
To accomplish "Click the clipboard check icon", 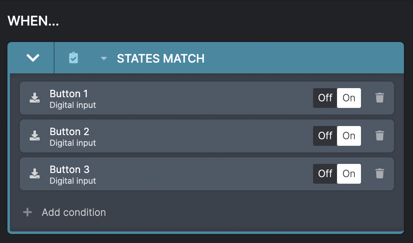I will point(74,58).
